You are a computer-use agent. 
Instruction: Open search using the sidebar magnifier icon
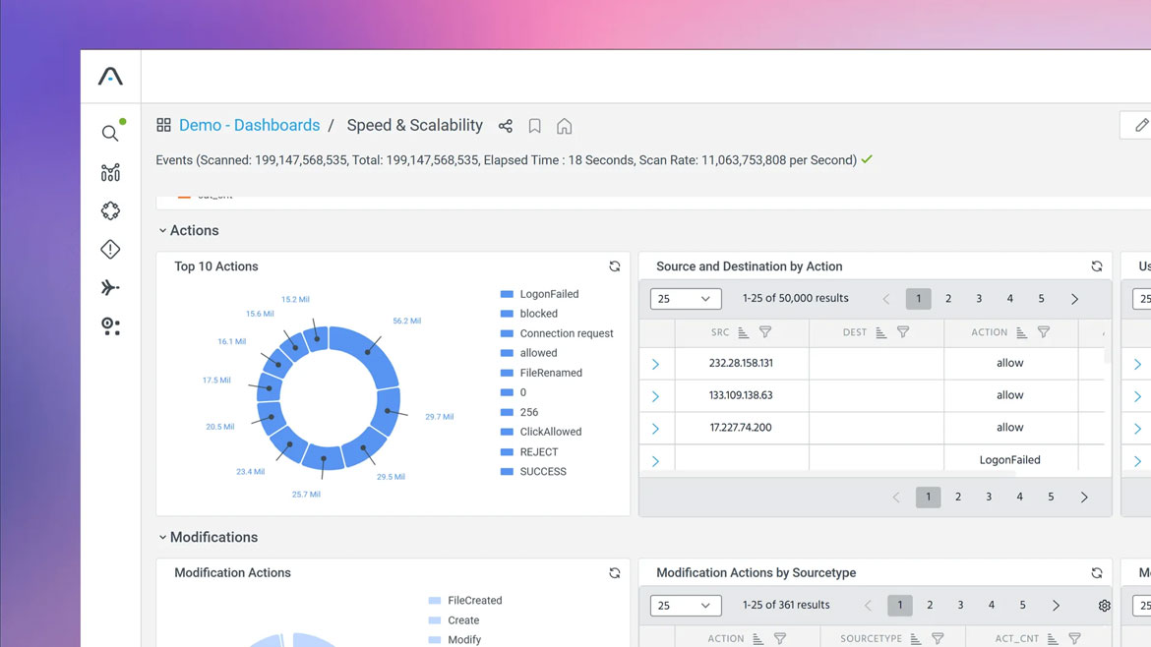coord(110,132)
